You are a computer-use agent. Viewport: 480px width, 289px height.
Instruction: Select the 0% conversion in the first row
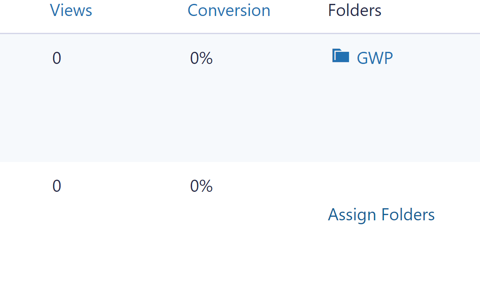[x=202, y=58]
